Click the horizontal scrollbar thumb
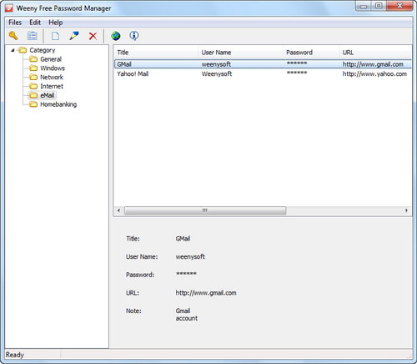 click(x=205, y=210)
